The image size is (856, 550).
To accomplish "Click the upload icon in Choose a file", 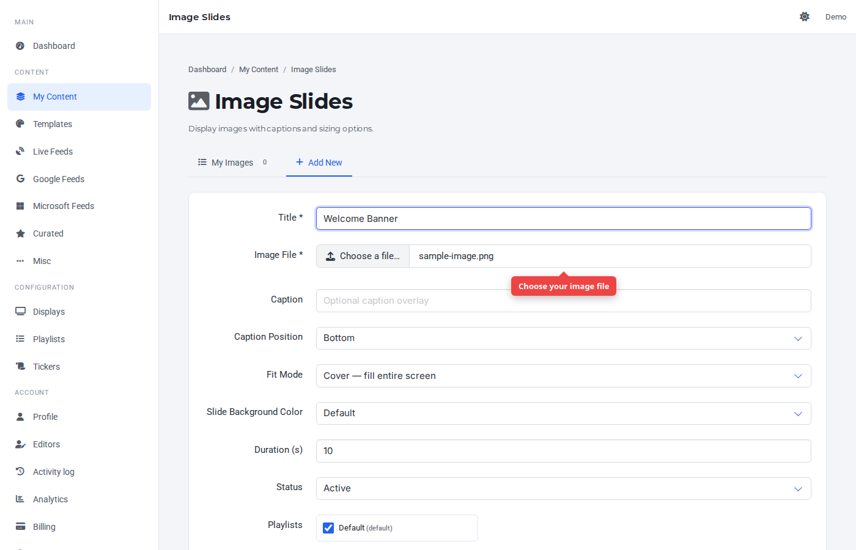I will click(x=330, y=256).
